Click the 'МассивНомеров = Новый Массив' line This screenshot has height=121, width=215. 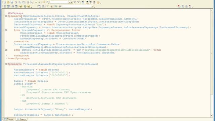[36, 70]
